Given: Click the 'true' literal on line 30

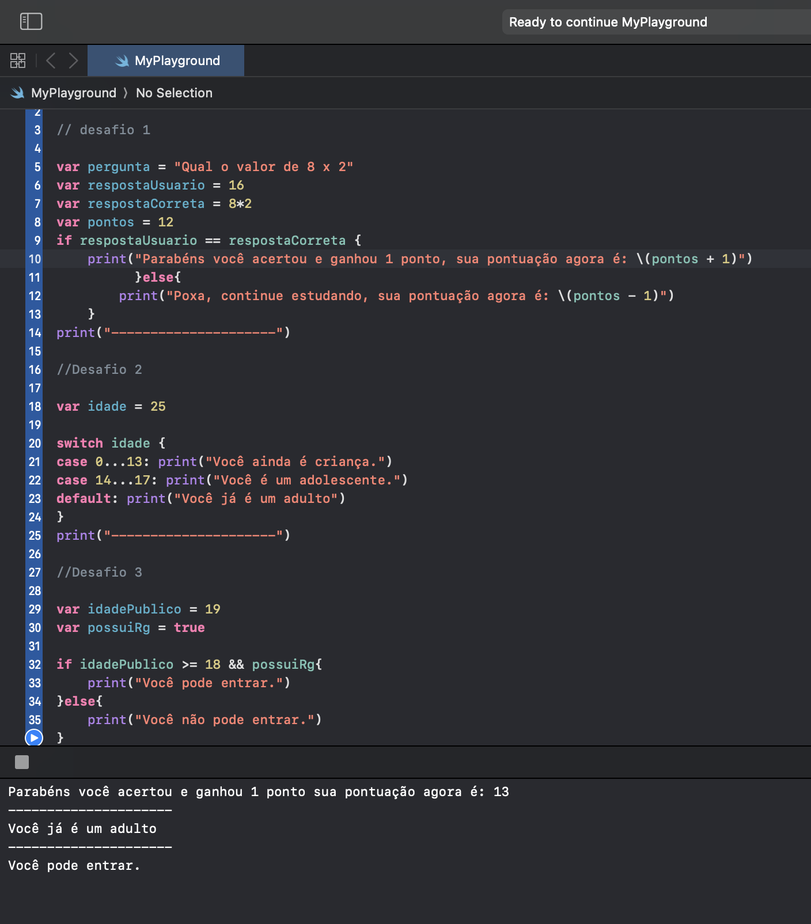Looking at the screenshot, I should [x=190, y=627].
